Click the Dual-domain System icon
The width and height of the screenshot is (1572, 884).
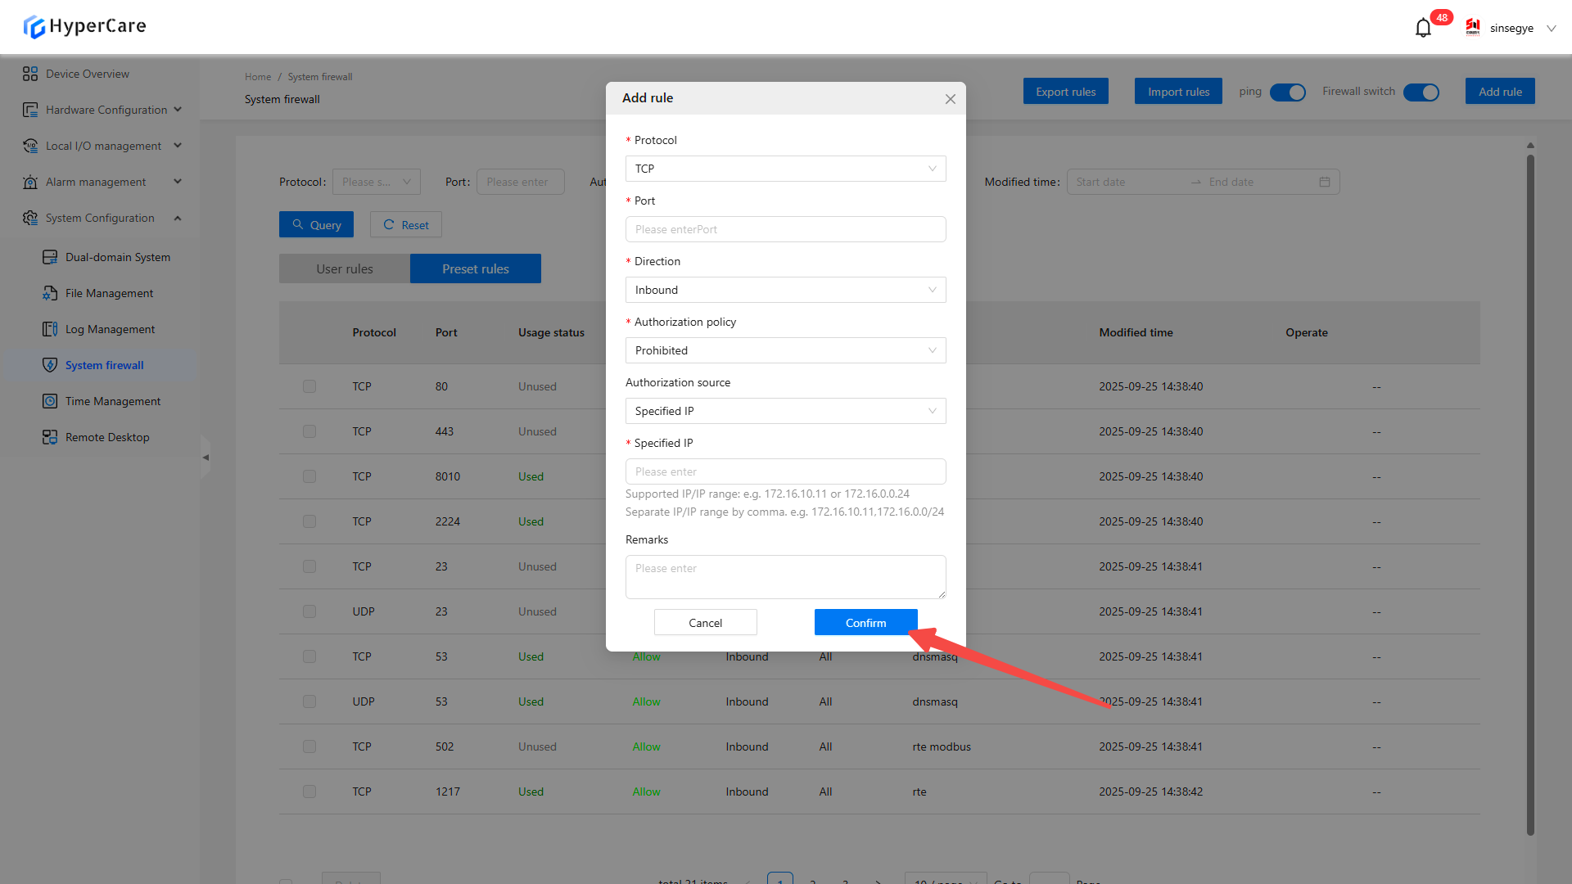tap(50, 257)
